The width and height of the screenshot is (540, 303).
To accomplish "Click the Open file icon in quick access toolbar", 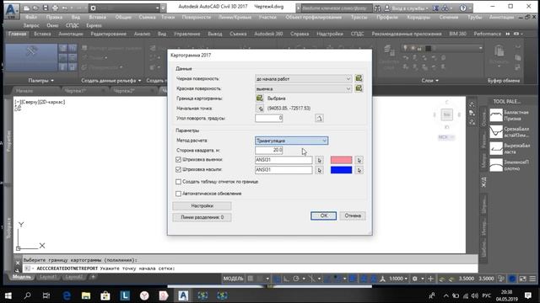I will tap(35, 8).
